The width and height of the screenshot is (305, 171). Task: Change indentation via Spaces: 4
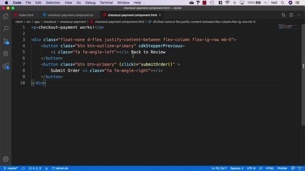click(237, 168)
